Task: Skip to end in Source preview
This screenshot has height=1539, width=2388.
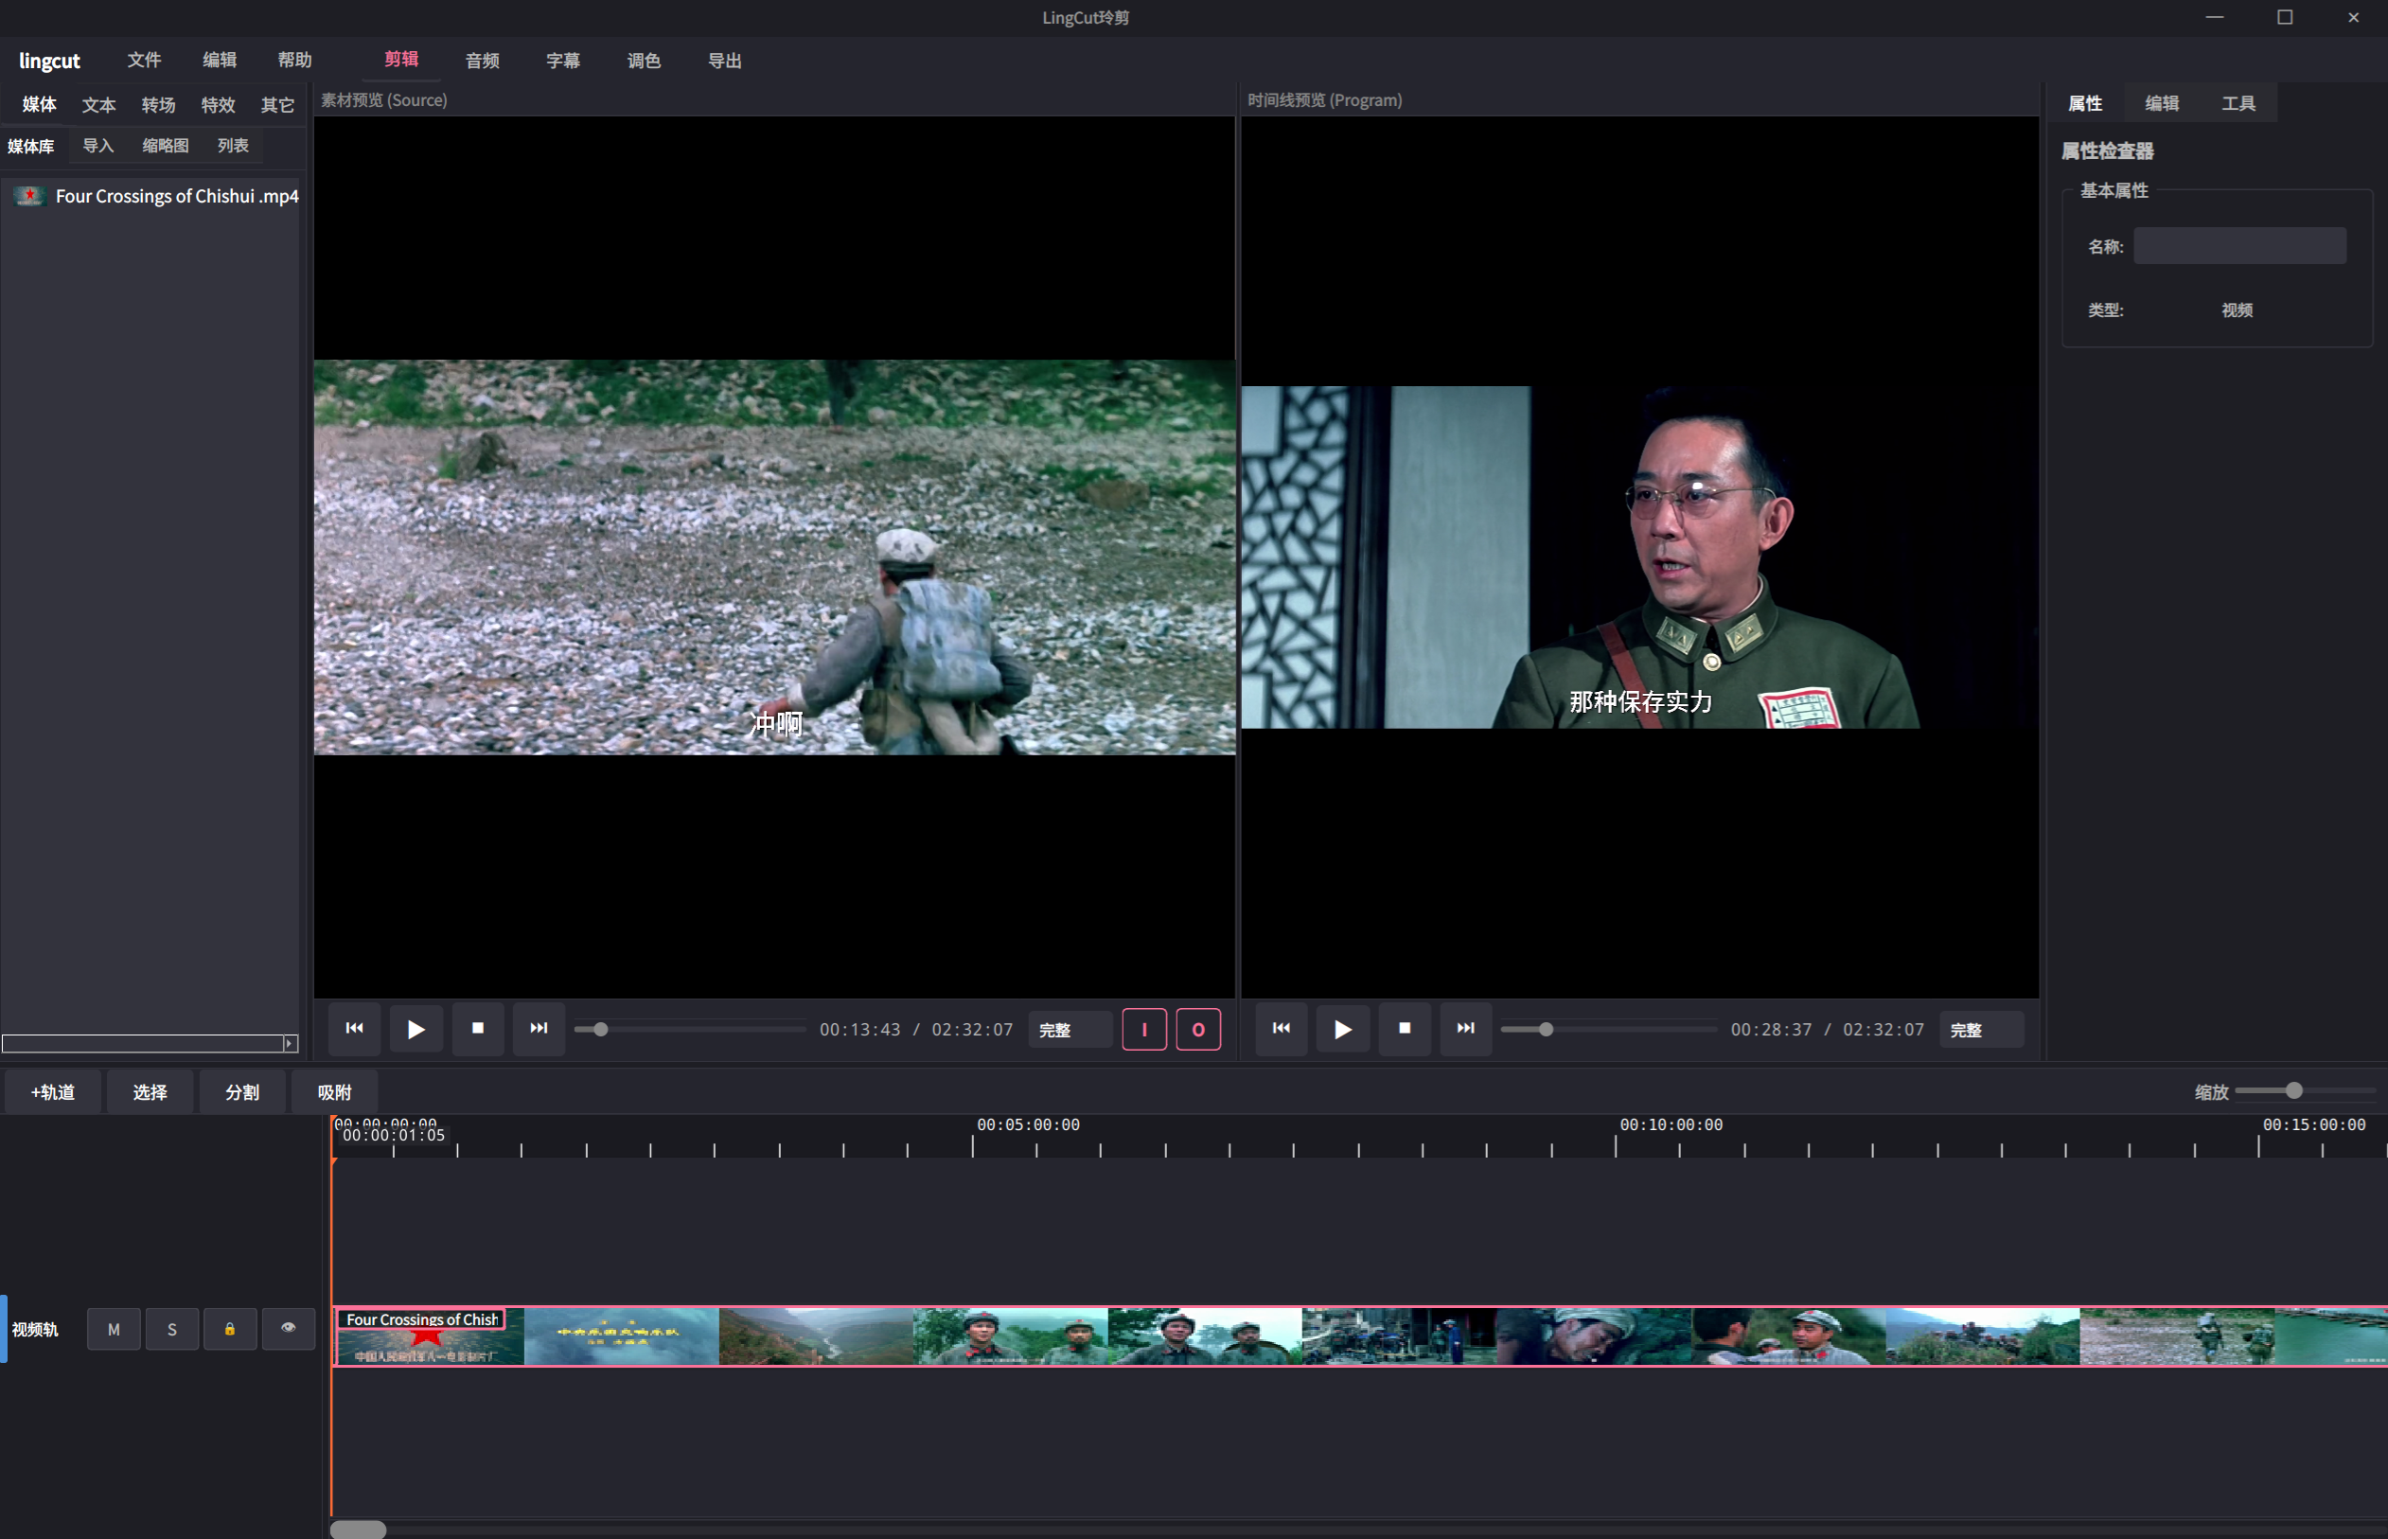Action: pyautogui.click(x=539, y=1030)
